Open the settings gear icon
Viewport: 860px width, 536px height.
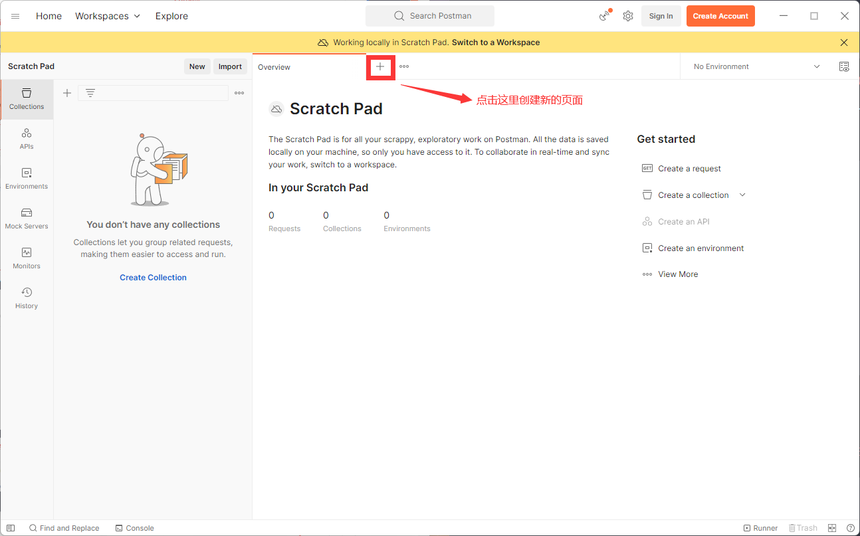(x=628, y=16)
